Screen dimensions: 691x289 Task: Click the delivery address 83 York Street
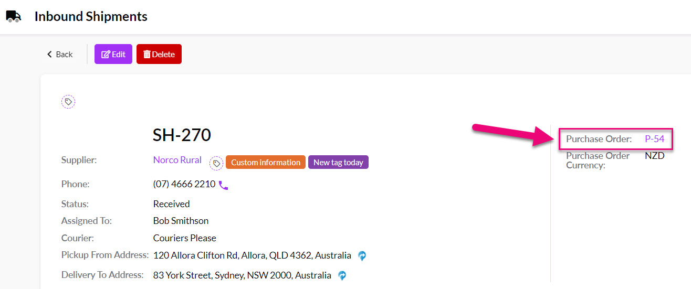pos(242,275)
